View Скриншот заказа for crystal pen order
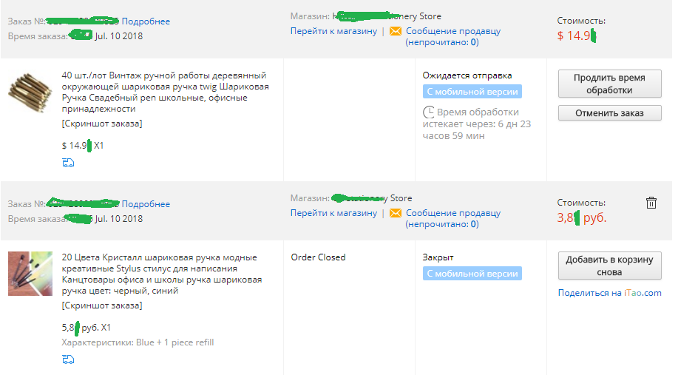The height and width of the screenshot is (375, 678). (x=102, y=305)
